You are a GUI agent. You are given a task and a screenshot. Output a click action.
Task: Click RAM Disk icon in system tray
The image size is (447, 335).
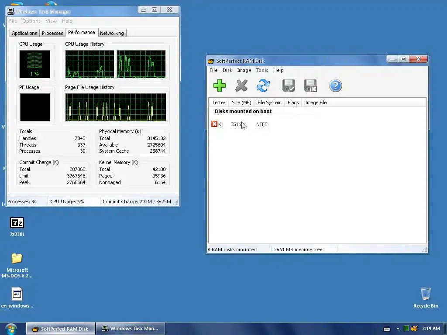pos(414,328)
